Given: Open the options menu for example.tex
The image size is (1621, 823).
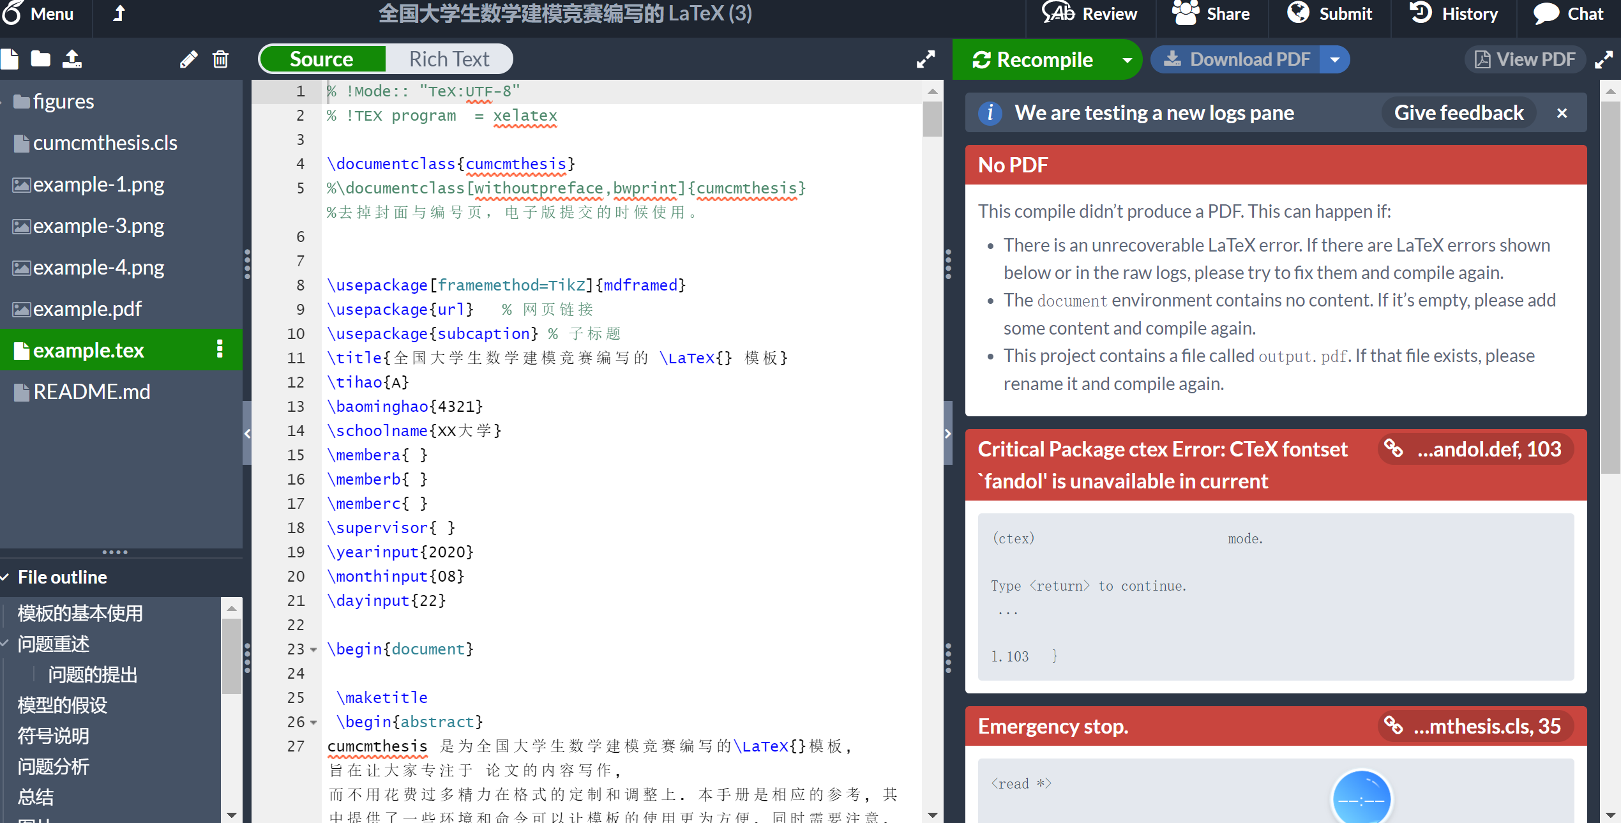Looking at the screenshot, I should [220, 350].
